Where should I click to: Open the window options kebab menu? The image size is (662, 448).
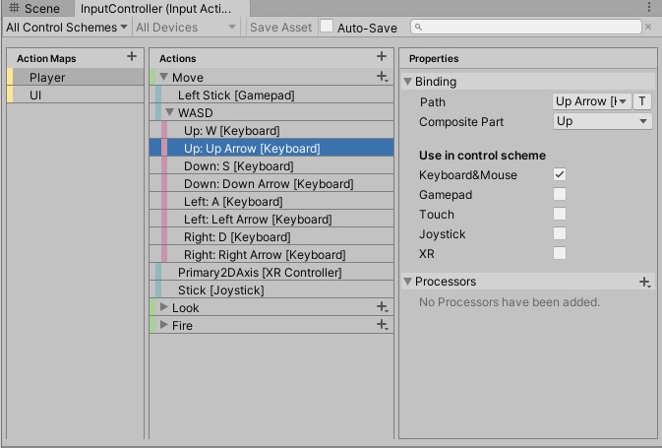[649, 7]
